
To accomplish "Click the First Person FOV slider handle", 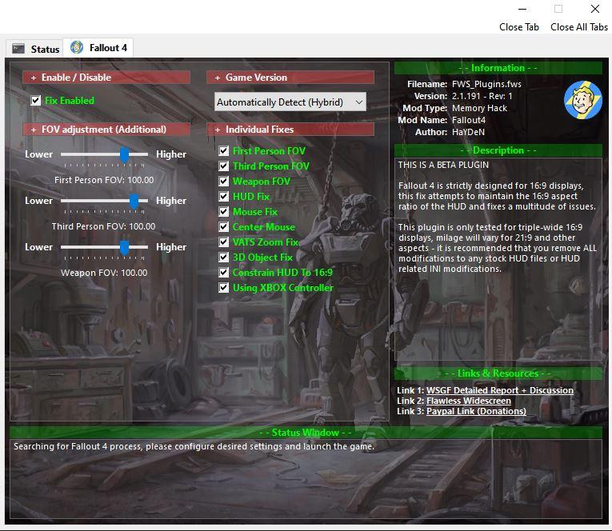I will click(x=125, y=154).
